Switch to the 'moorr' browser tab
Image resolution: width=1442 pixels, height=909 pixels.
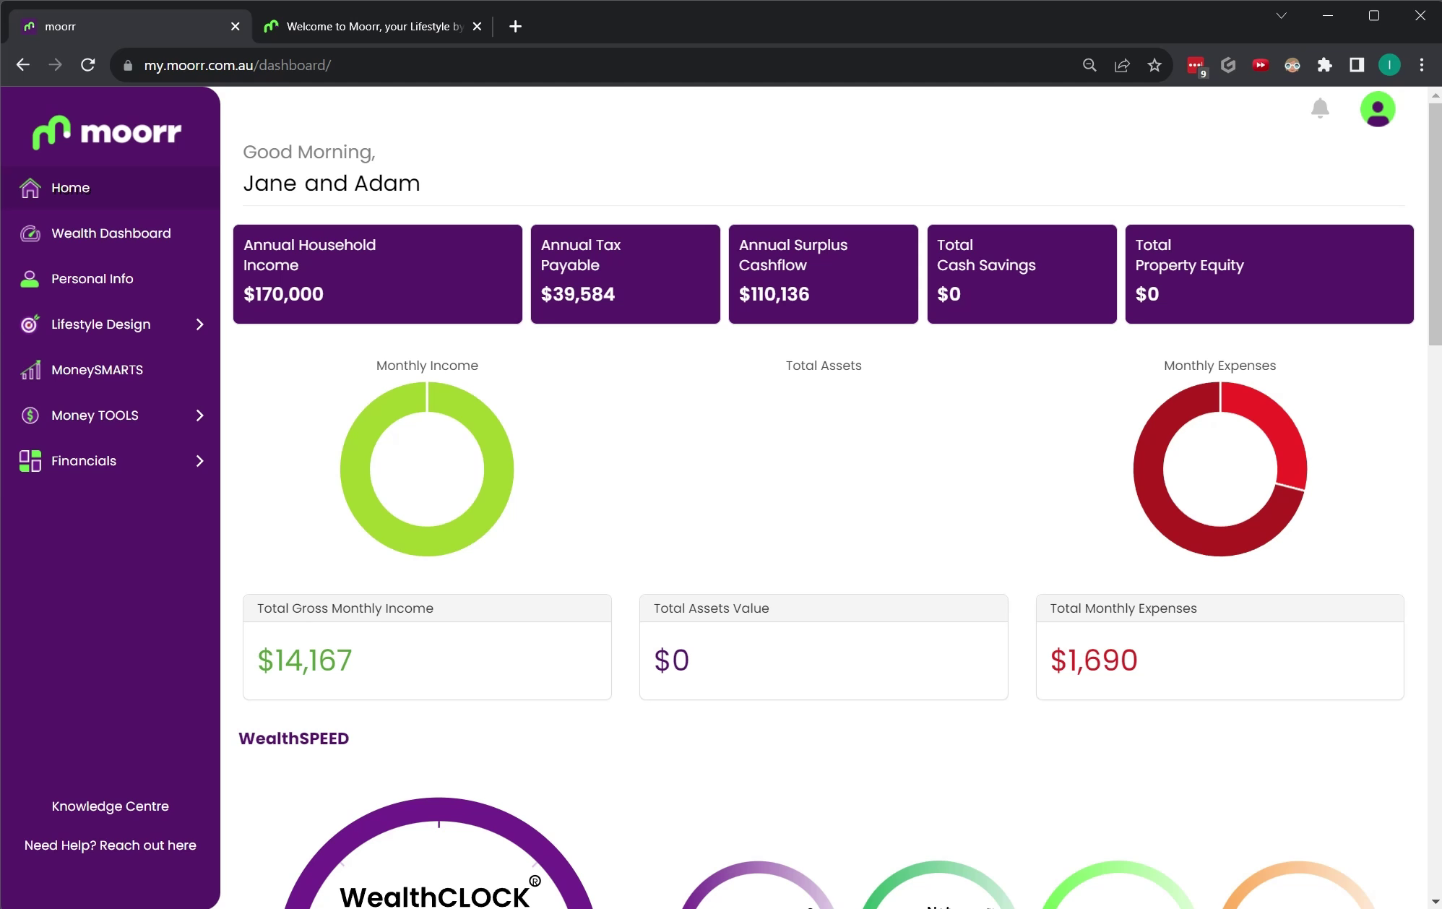click(130, 27)
